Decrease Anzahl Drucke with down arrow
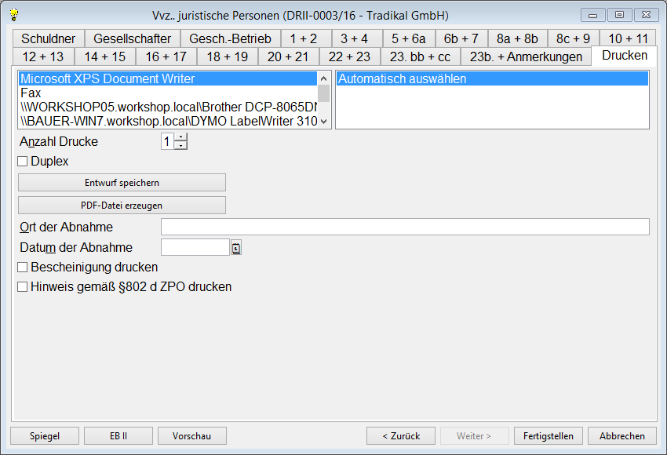The width and height of the screenshot is (667, 455). [x=181, y=145]
